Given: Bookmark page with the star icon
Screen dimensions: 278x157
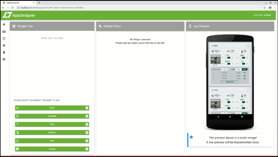Looking at the screenshot, I should (265, 8).
